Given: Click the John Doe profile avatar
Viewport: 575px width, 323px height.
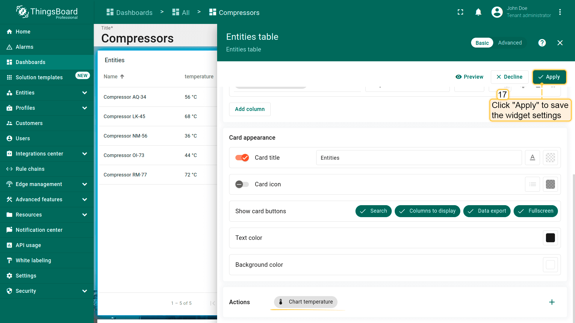Looking at the screenshot, I should pos(497,12).
